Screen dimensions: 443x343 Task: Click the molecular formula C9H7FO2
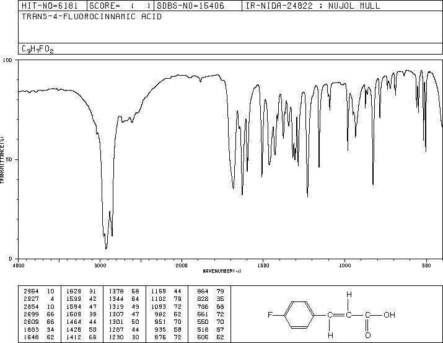coord(38,49)
